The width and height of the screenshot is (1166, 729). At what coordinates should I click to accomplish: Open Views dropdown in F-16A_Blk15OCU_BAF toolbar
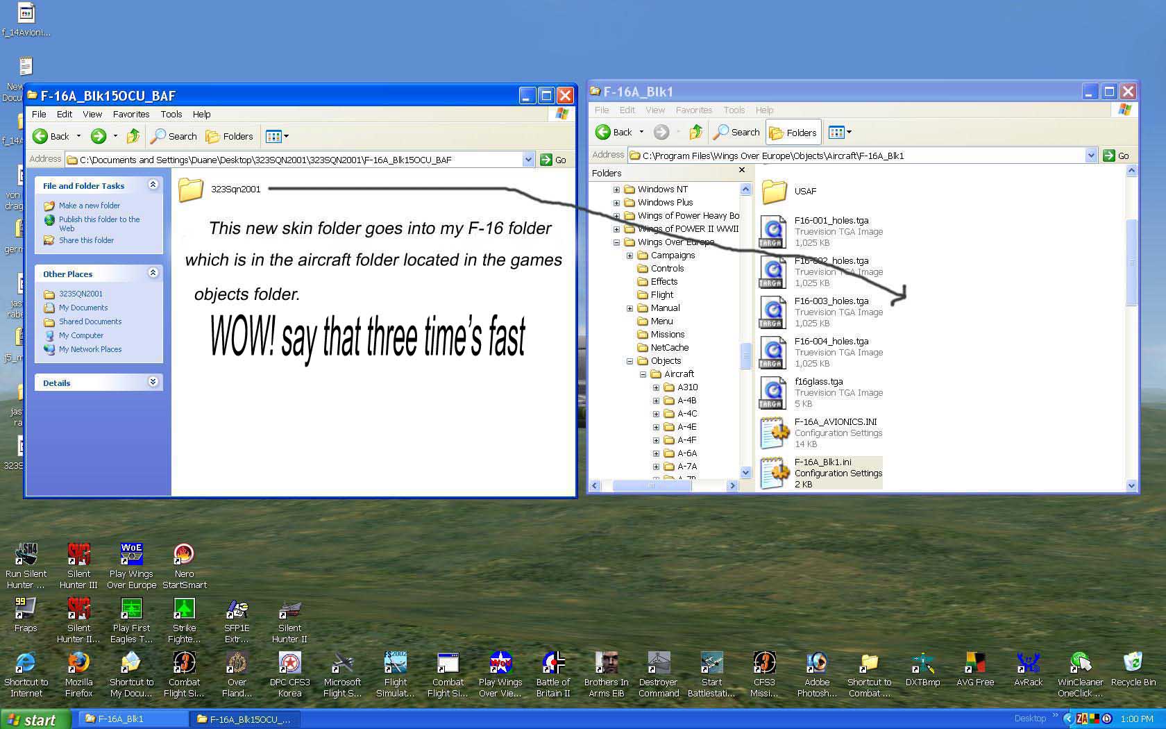tap(277, 136)
